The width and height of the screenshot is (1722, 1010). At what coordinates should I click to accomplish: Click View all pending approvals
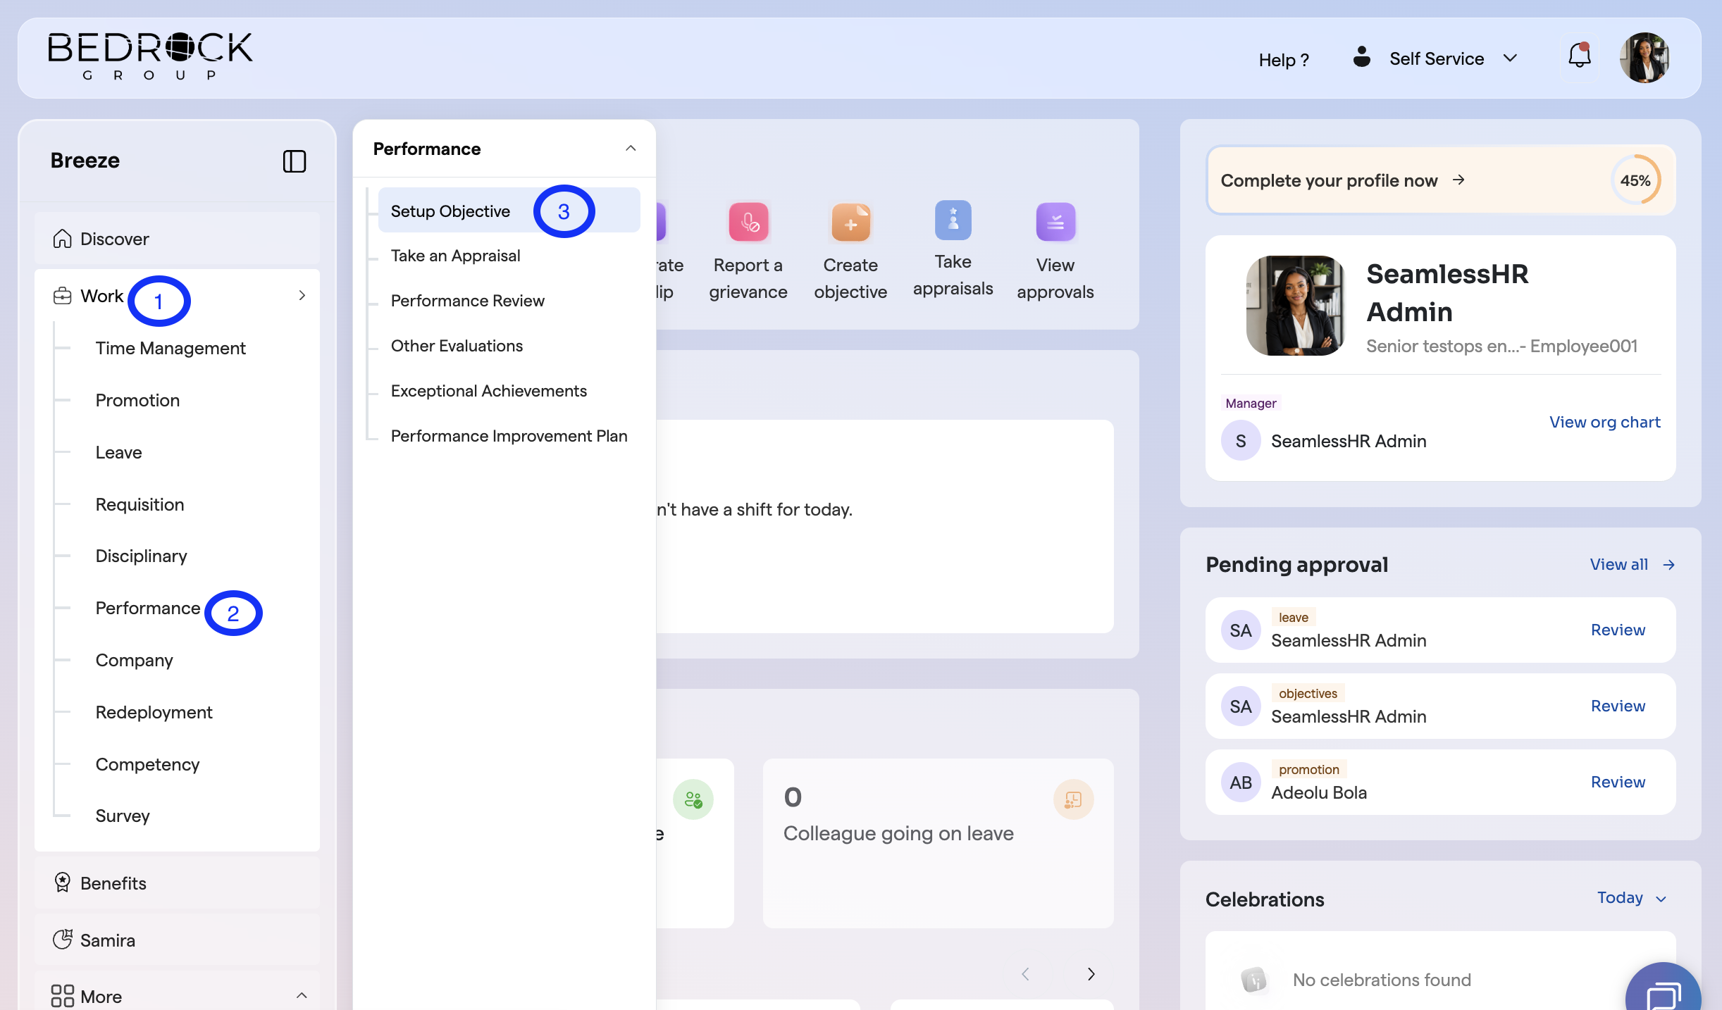point(1618,565)
